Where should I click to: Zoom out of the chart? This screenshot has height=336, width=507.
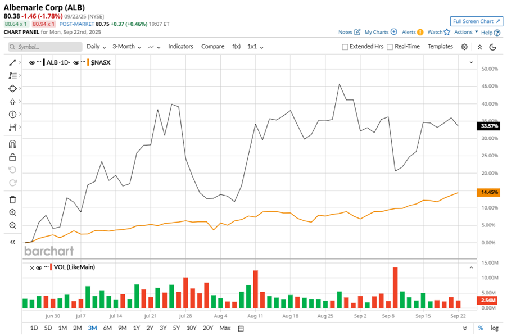(x=12, y=225)
